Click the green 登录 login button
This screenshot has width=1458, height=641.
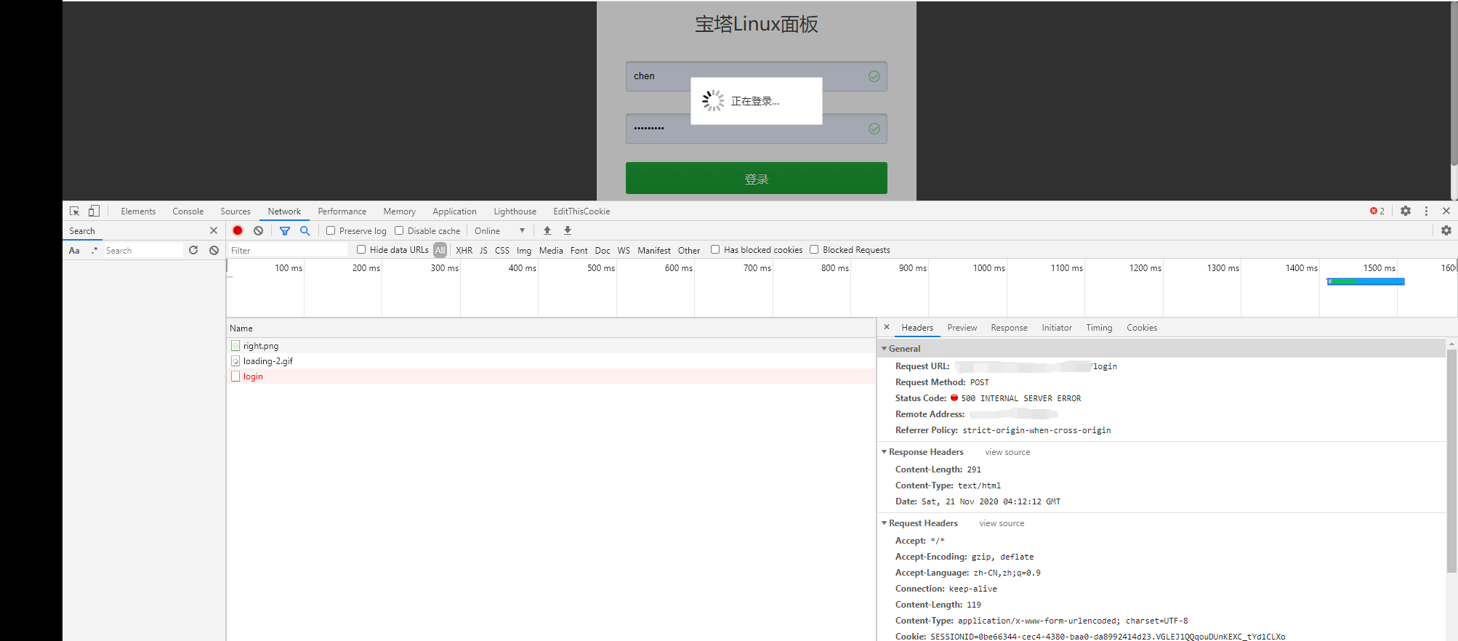point(757,178)
